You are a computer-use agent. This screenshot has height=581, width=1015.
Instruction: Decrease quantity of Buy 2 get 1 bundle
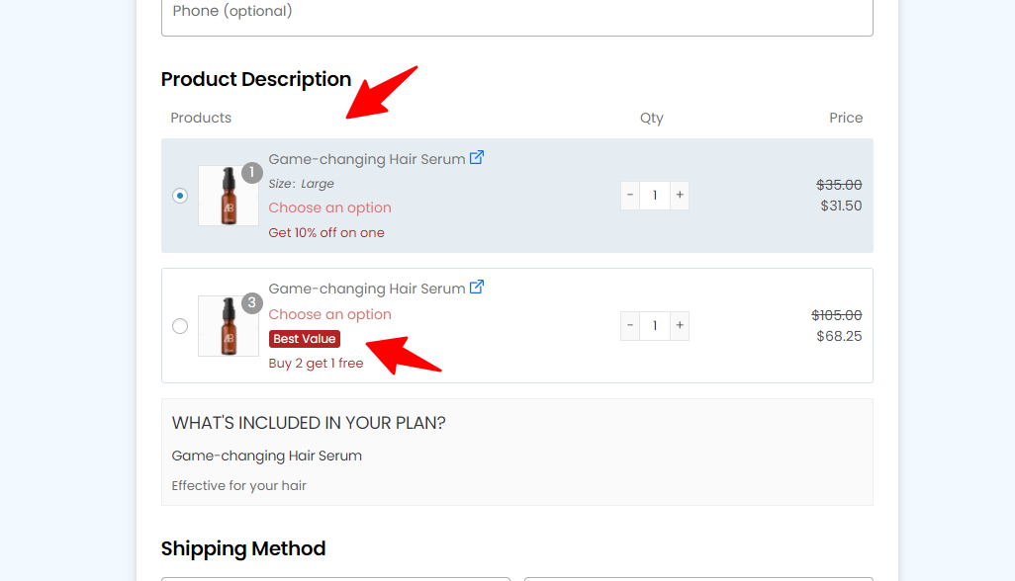click(x=630, y=325)
